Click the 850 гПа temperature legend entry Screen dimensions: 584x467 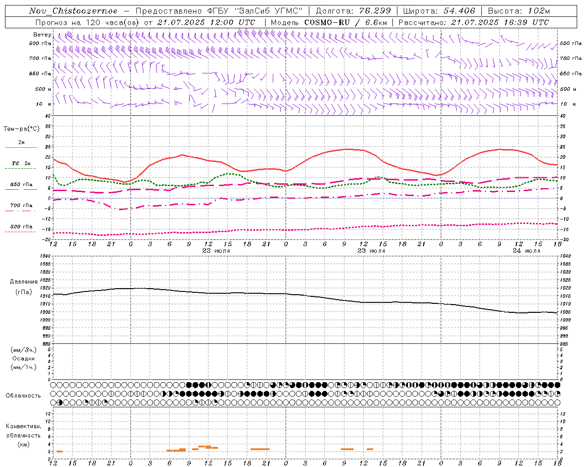click(x=21, y=185)
